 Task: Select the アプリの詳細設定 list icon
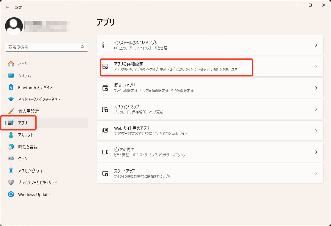pyautogui.click(x=105, y=66)
